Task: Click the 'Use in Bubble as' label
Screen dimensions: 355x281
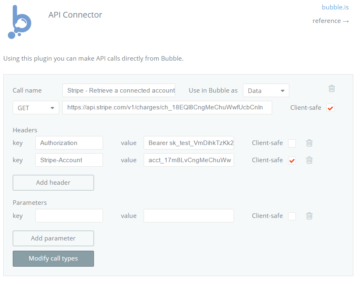Action: (x=213, y=91)
